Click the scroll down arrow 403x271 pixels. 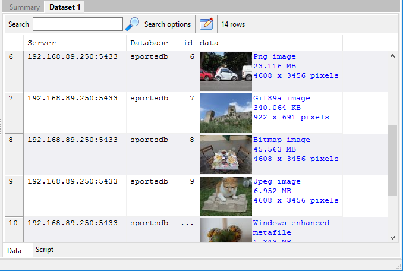pos(392,237)
